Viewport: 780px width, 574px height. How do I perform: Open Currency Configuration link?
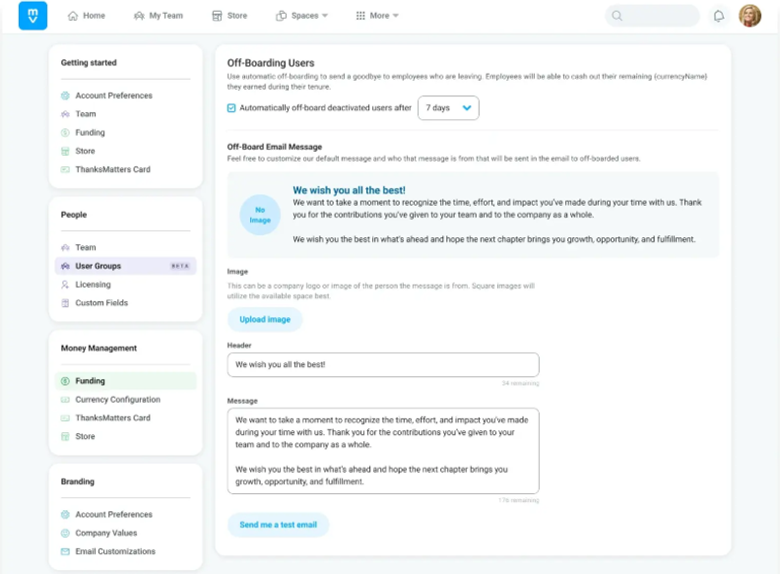click(118, 400)
